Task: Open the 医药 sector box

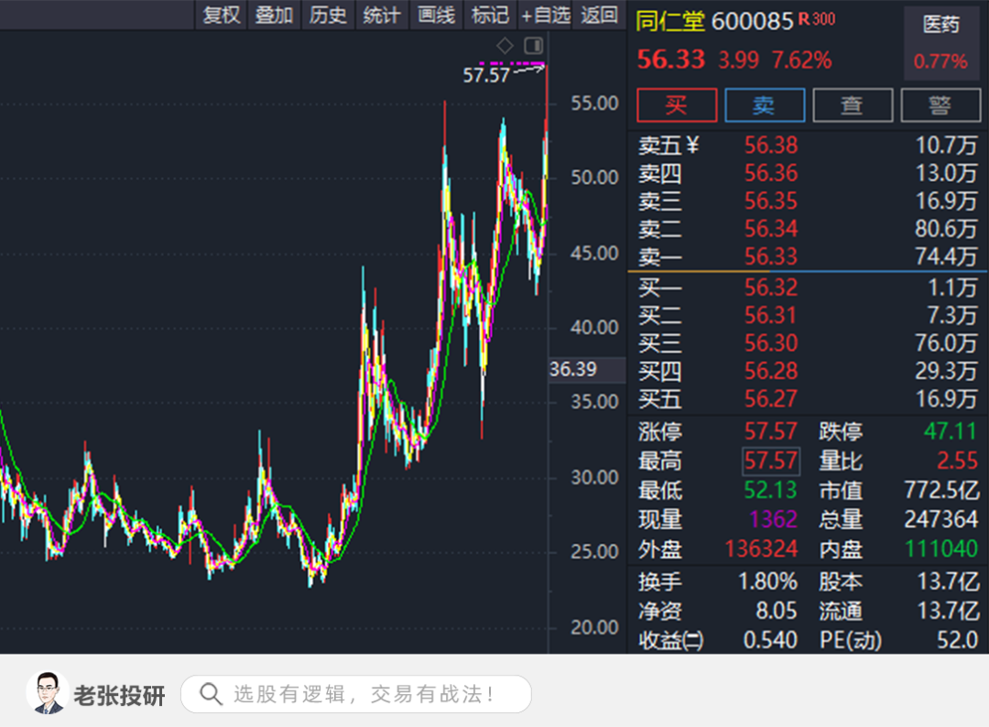Action: coord(941,44)
